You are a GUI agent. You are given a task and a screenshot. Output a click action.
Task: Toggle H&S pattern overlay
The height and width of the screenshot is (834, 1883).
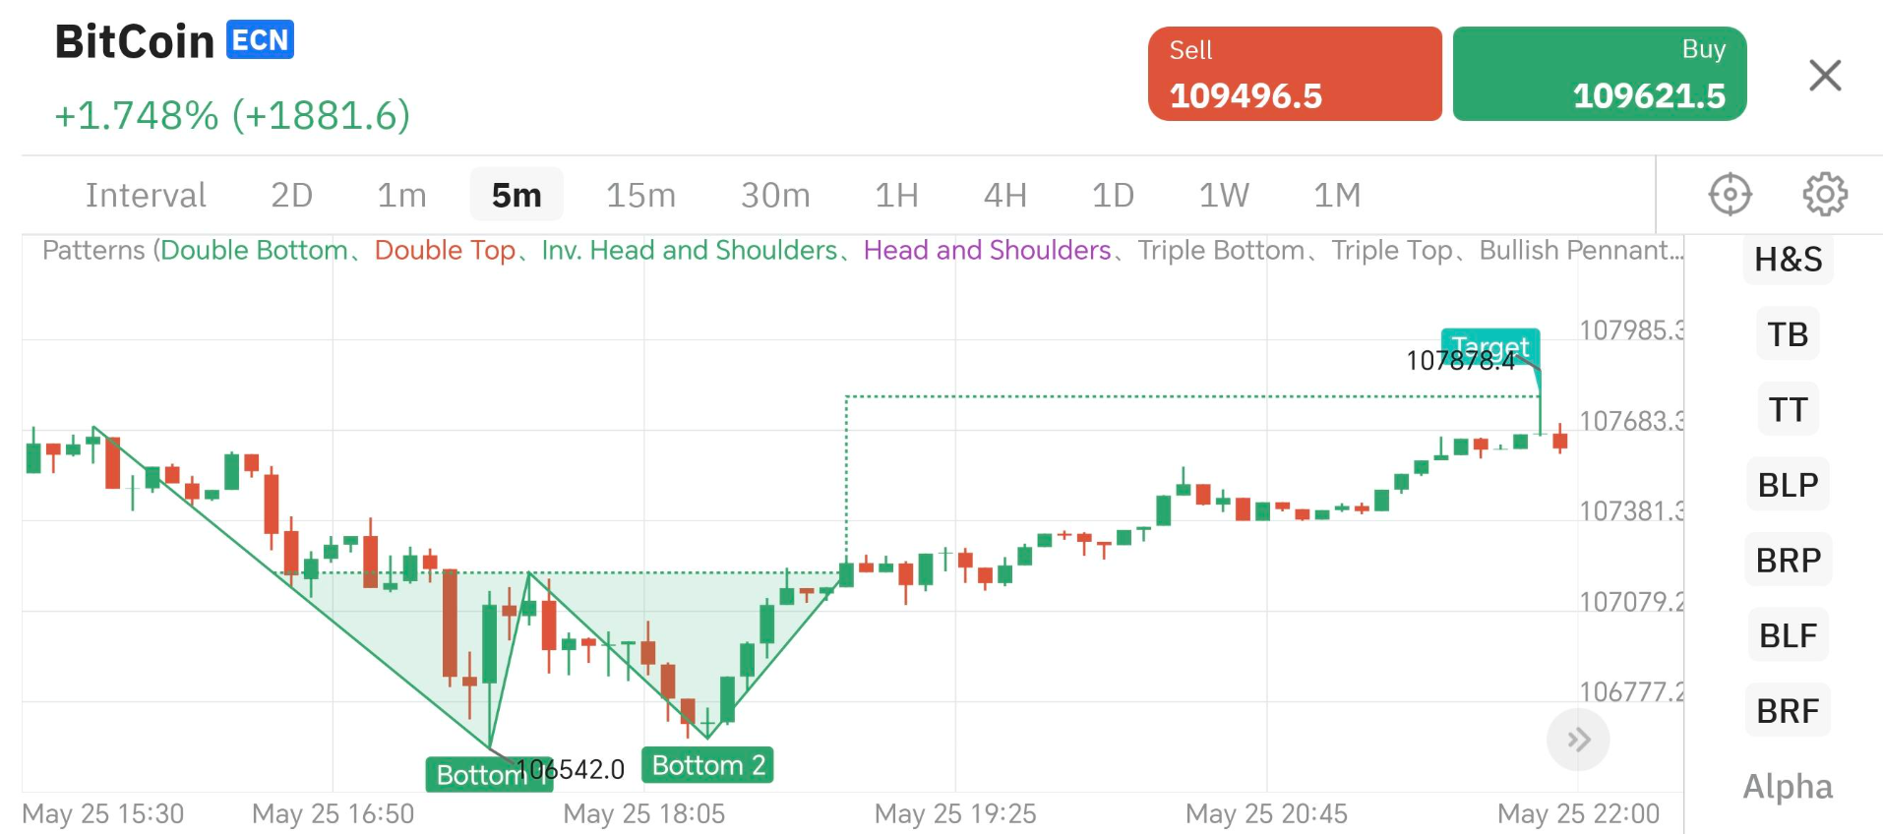1788,260
